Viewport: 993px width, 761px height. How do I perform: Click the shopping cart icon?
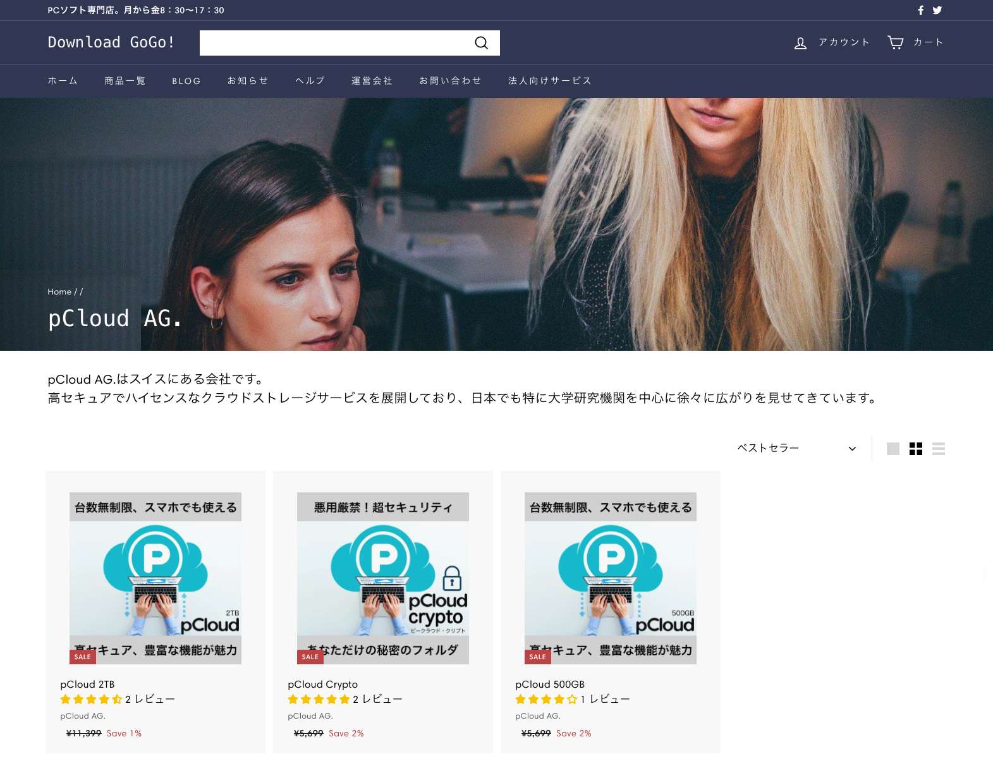[896, 42]
